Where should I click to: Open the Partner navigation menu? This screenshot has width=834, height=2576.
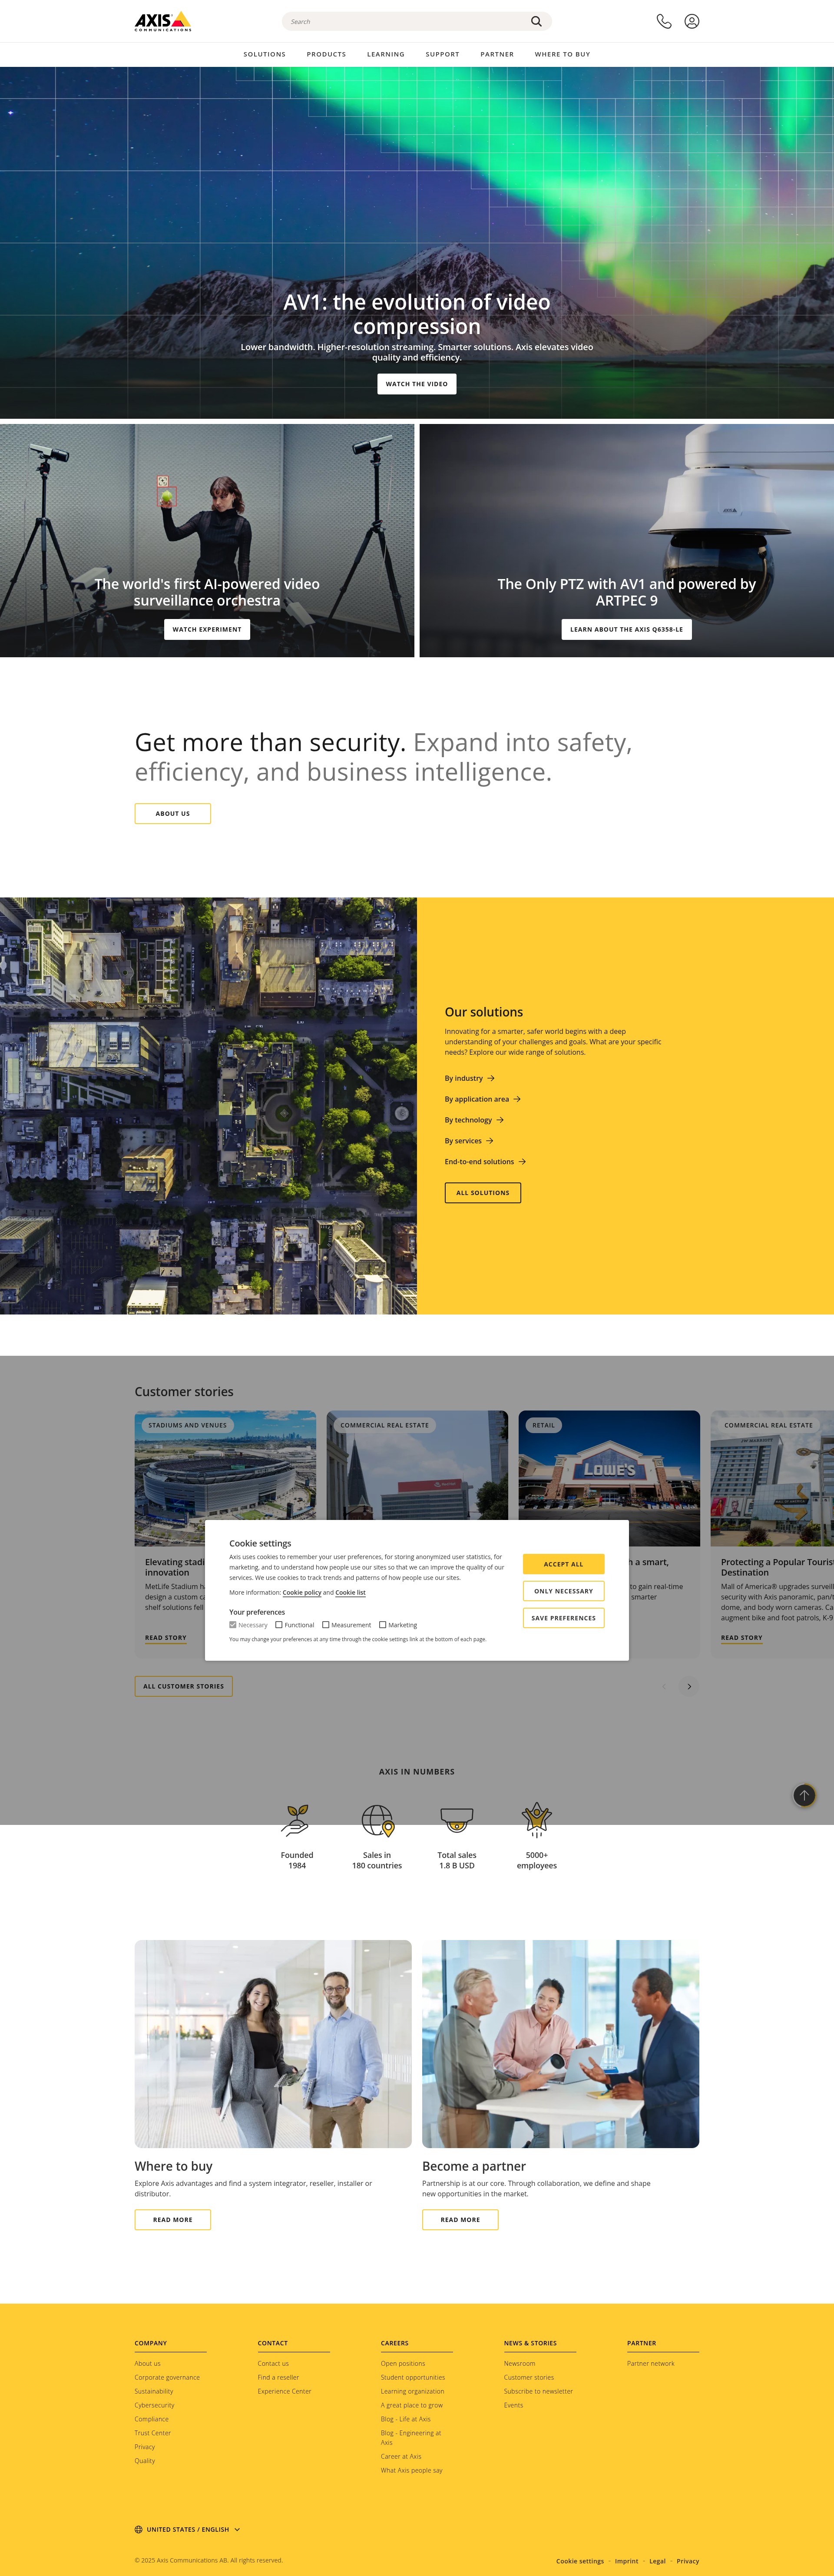pos(497,54)
